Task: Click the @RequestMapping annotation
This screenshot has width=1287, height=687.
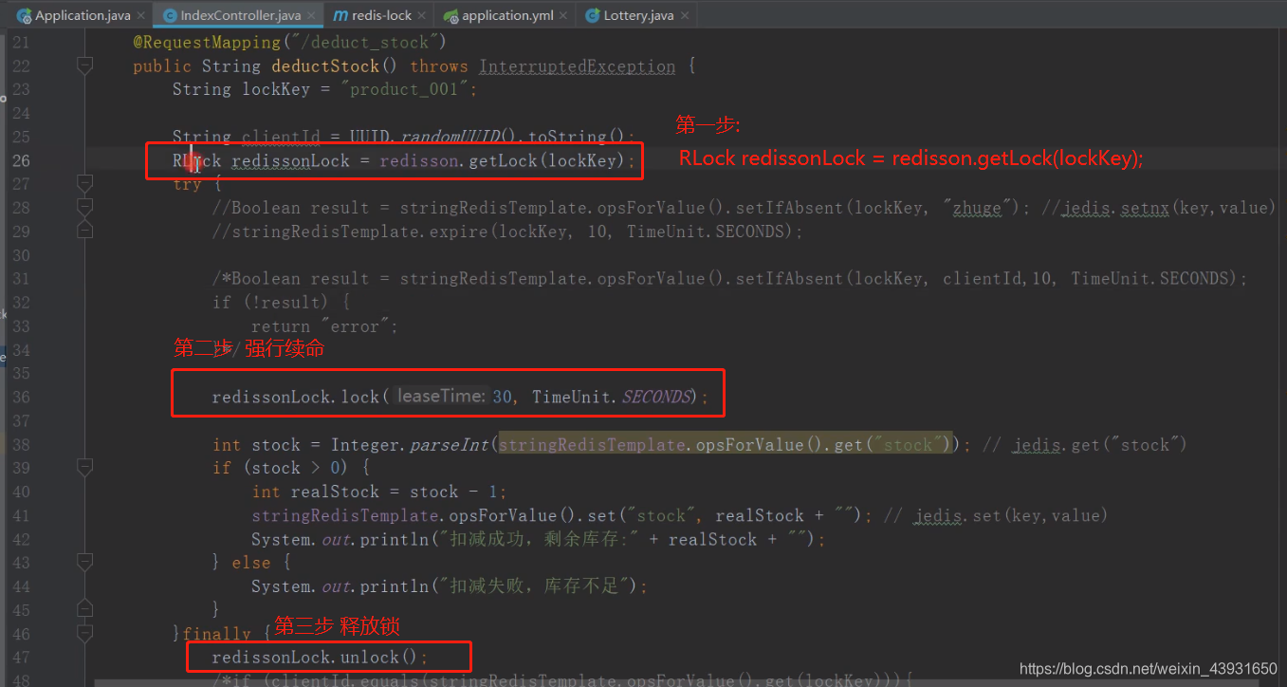Action: pyautogui.click(x=207, y=43)
